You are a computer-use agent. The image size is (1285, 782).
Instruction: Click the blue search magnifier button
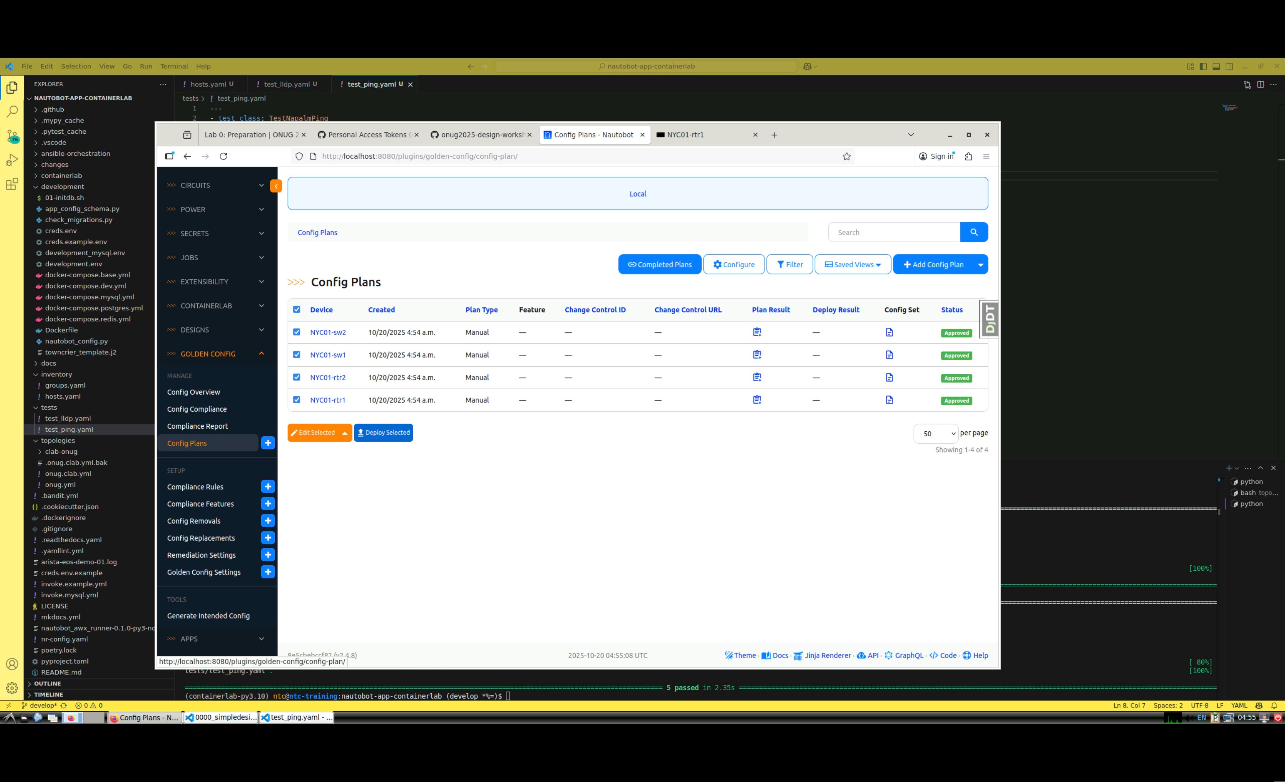[x=973, y=233]
